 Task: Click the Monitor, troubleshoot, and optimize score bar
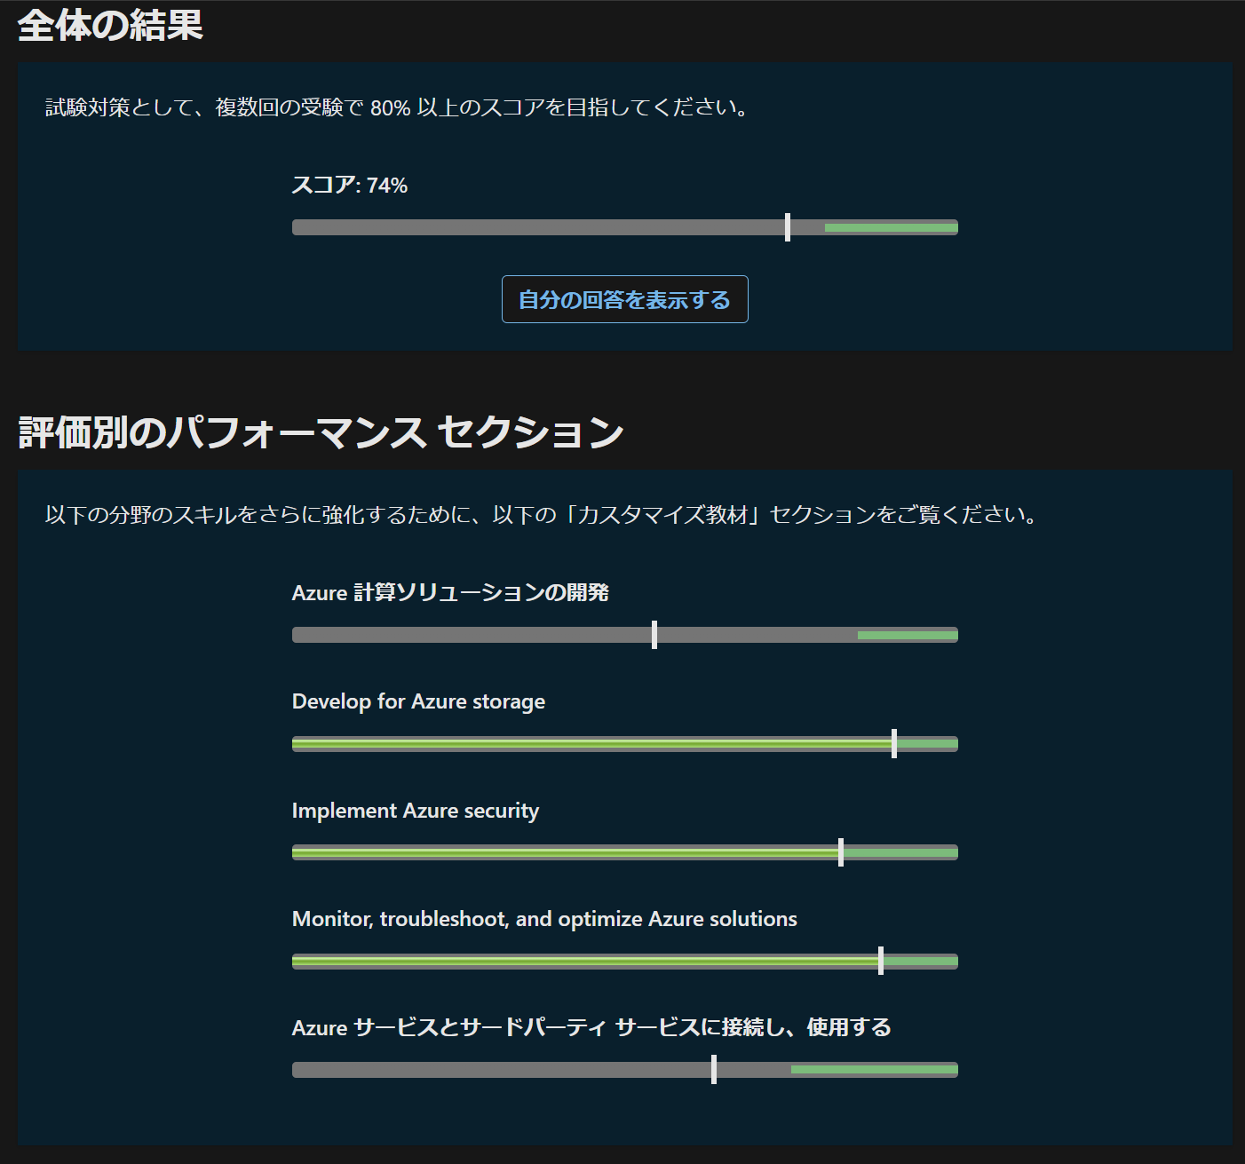coord(625,962)
